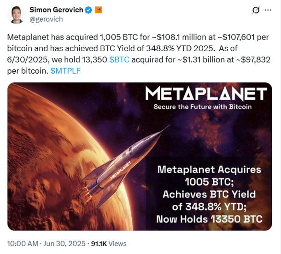Click the blue verified checkmark badge
Screen dimensions: 281x254
[x=89, y=10]
